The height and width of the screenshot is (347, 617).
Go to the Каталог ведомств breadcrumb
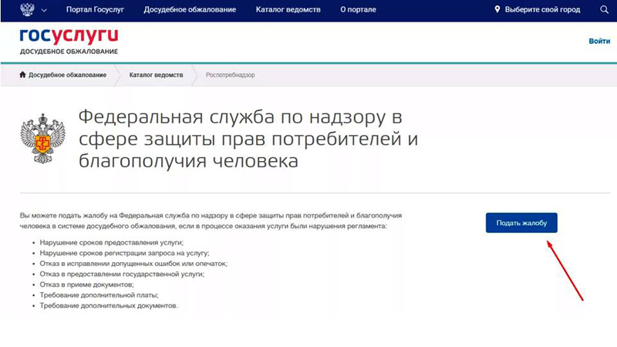[156, 75]
